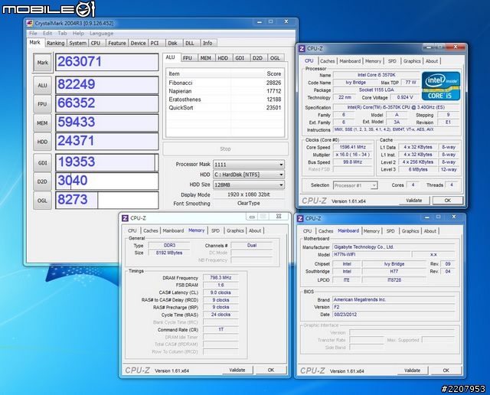Click the Z icon in CPU-Z CPU window
The height and width of the screenshot is (395, 490).
302,48
